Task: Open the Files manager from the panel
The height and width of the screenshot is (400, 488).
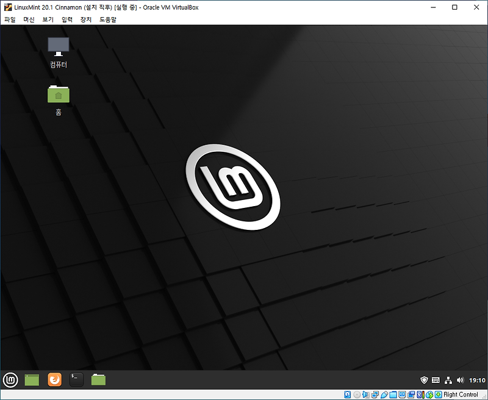Action: point(98,380)
